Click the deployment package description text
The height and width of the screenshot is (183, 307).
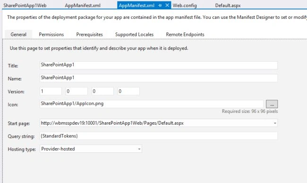pyautogui.click(x=157, y=17)
